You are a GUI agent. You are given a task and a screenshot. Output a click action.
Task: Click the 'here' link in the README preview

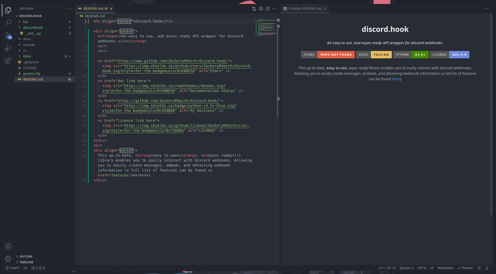[x=396, y=79]
